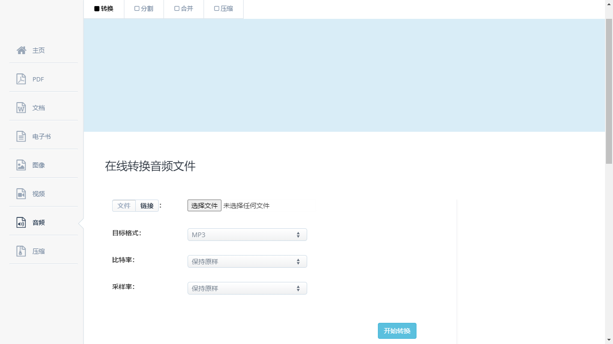
Task: Open the 采样率 dropdown
Action: point(247,288)
